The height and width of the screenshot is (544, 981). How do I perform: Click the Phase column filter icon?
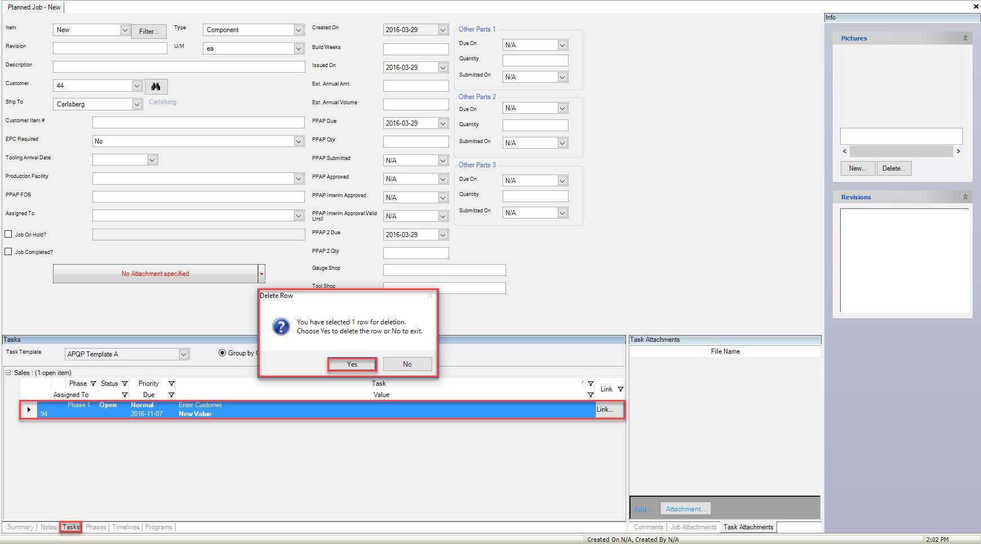point(94,384)
